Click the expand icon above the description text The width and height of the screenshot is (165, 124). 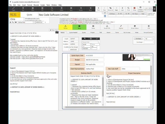pyautogui.click(x=57, y=32)
